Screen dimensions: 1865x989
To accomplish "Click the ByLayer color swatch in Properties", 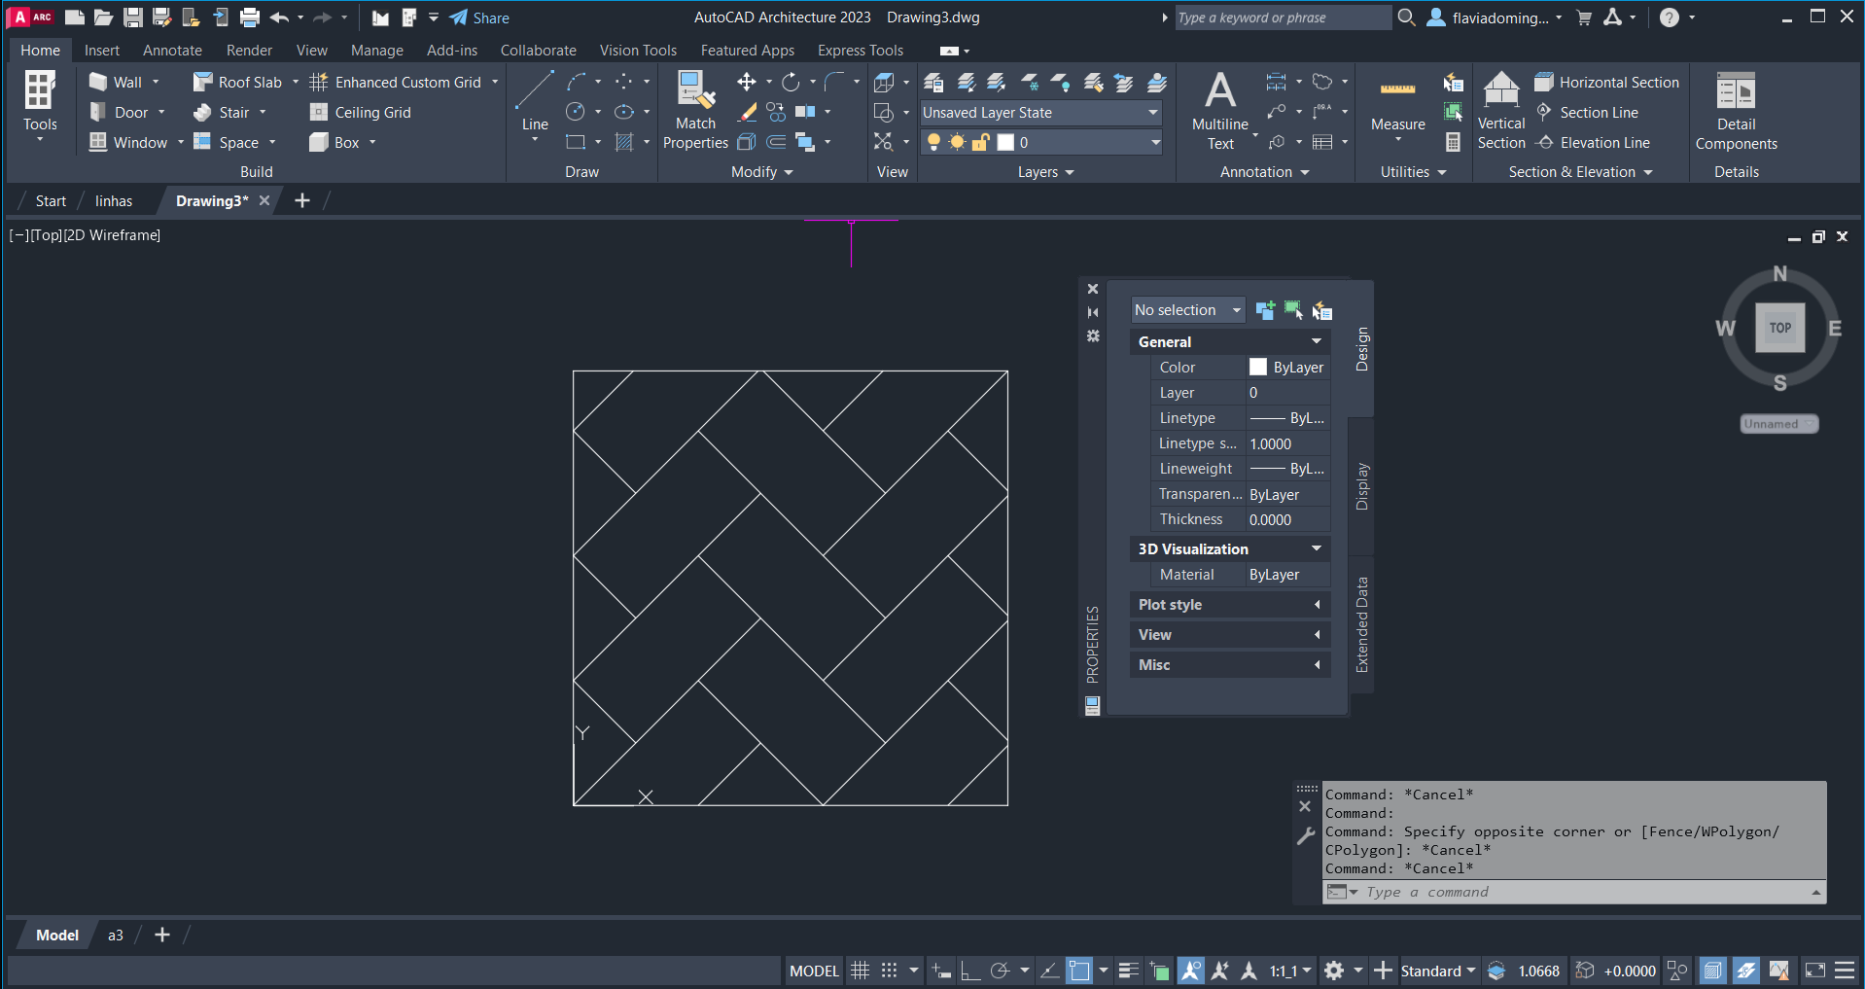I will 1258,368.
